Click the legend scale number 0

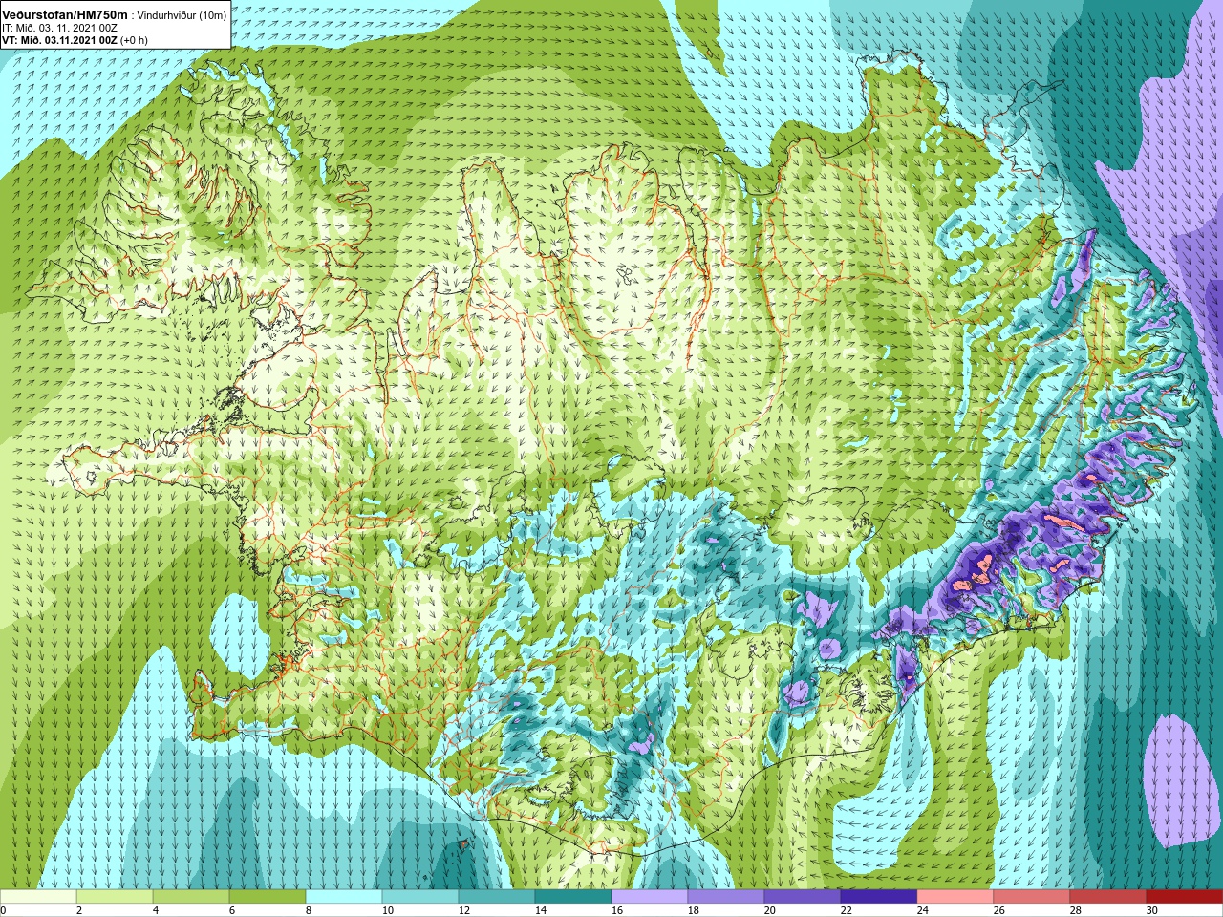pyautogui.click(x=4, y=910)
